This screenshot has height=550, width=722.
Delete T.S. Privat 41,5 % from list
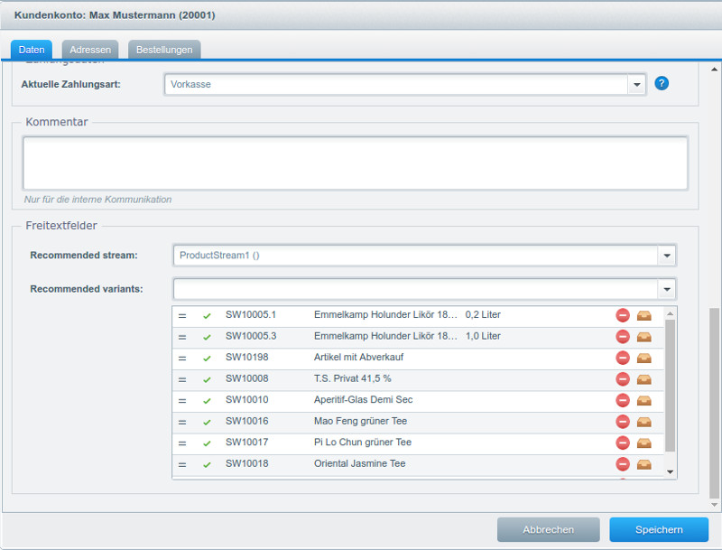tap(623, 379)
